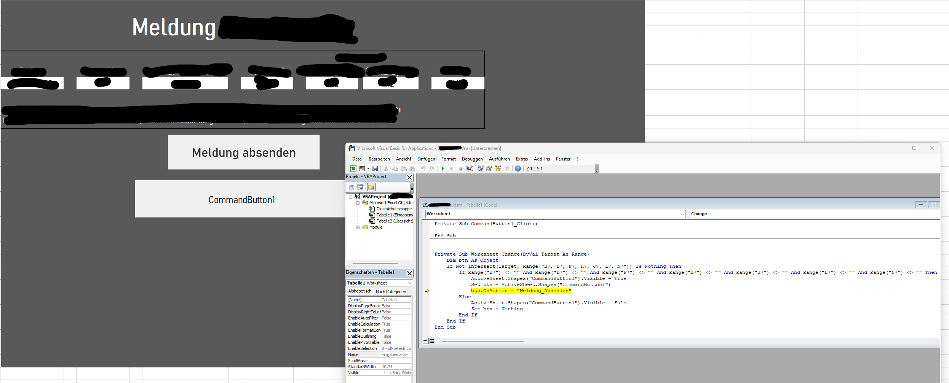Save the workbook with the floppy disk icon
This screenshot has width=949, height=383.
pos(375,168)
